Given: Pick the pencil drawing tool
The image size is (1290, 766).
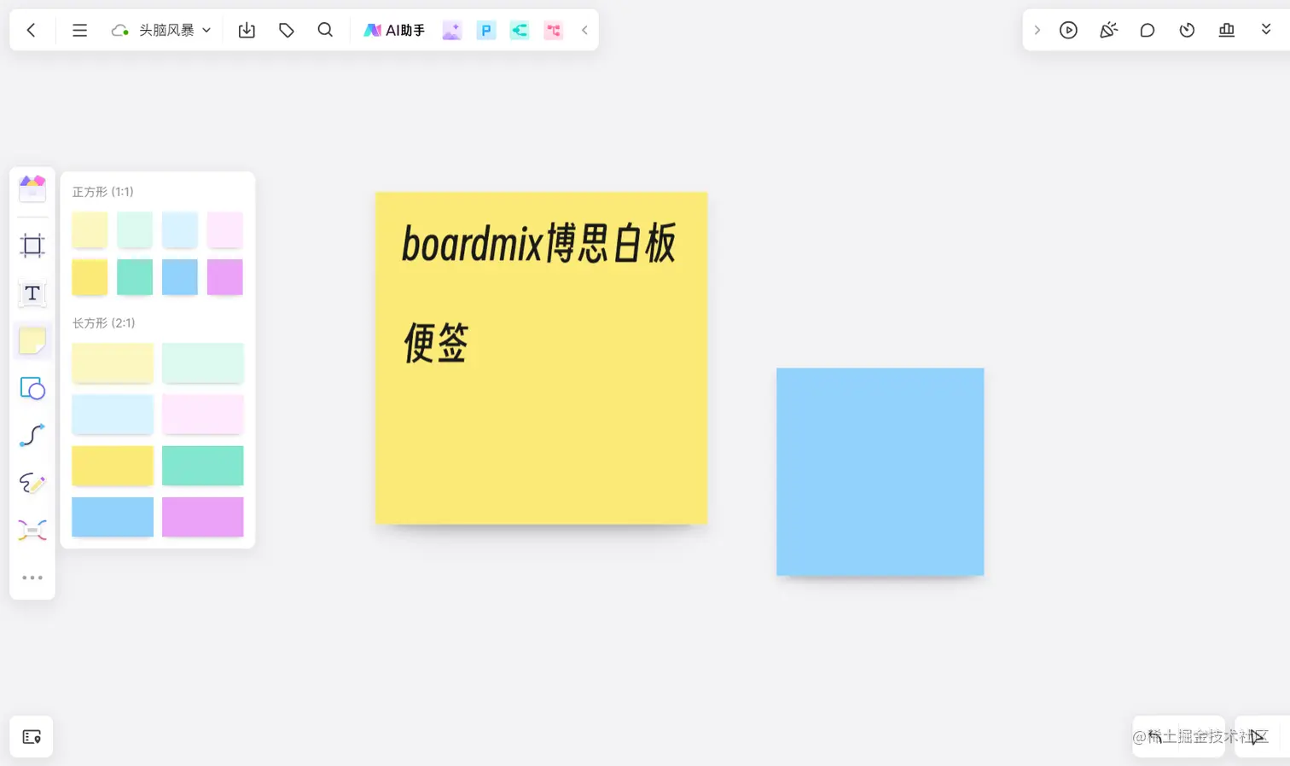Looking at the screenshot, I should (x=32, y=484).
